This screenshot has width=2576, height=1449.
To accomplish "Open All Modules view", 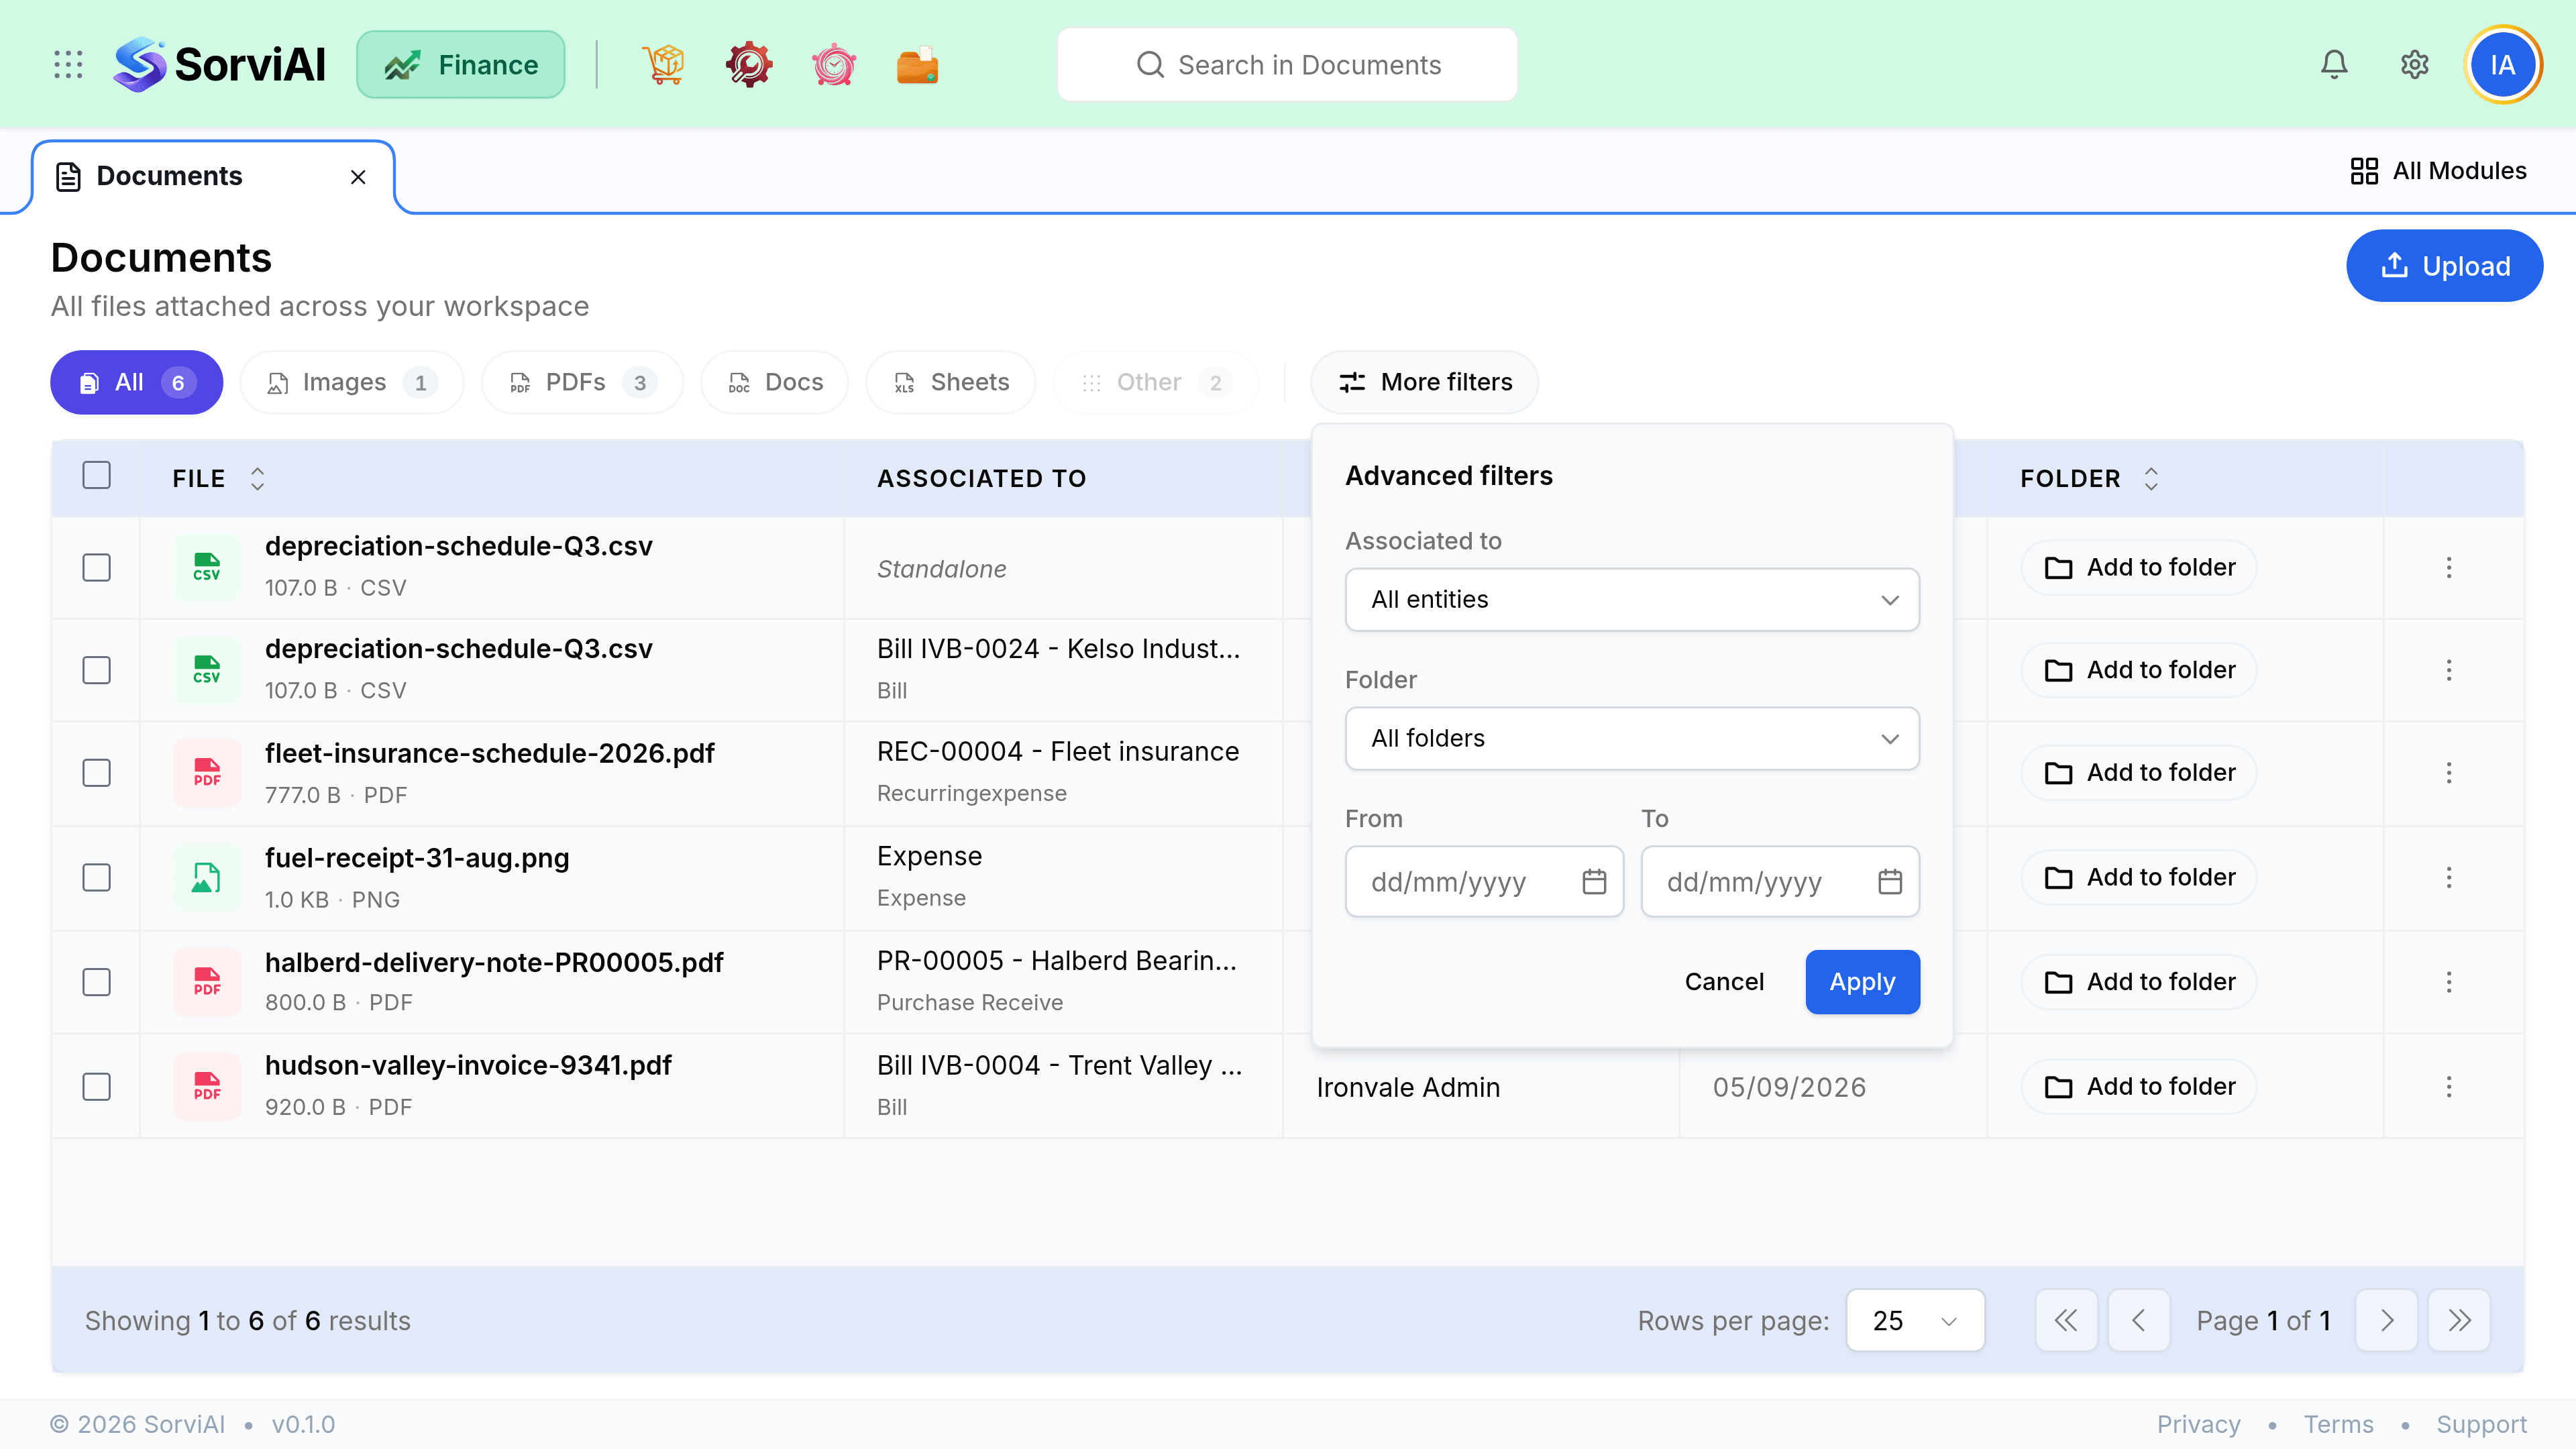I will point(2438,171).
